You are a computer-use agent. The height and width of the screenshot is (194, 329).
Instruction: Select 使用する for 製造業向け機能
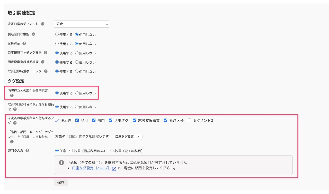tap(57, 34)
